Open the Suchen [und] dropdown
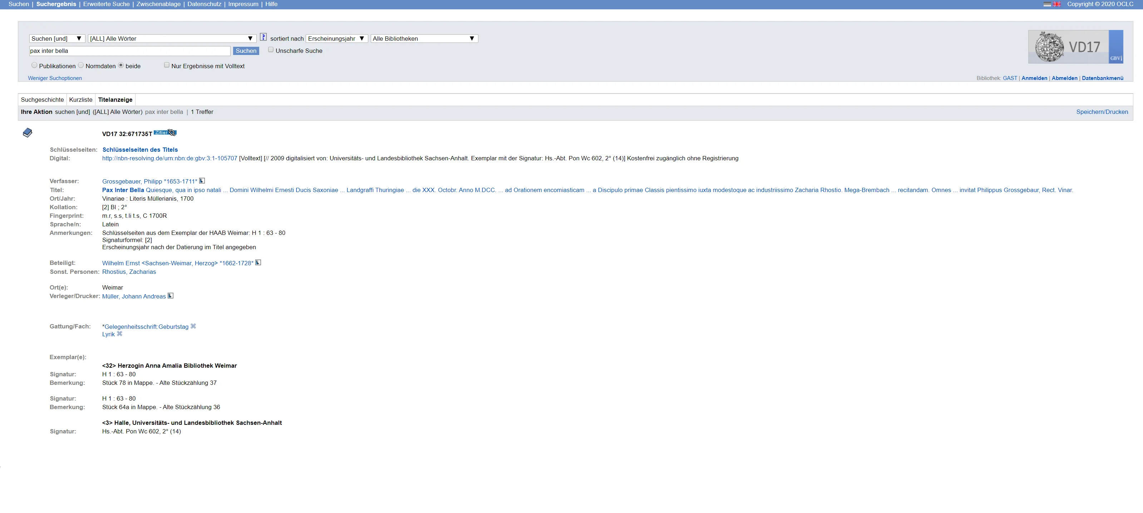The image size is (1143, 513). [x=57, y=39]
